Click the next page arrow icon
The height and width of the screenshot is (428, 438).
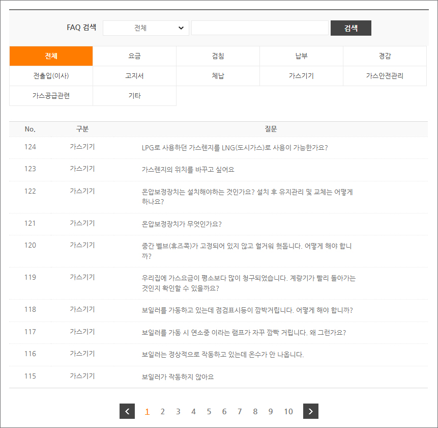(311, 411)
